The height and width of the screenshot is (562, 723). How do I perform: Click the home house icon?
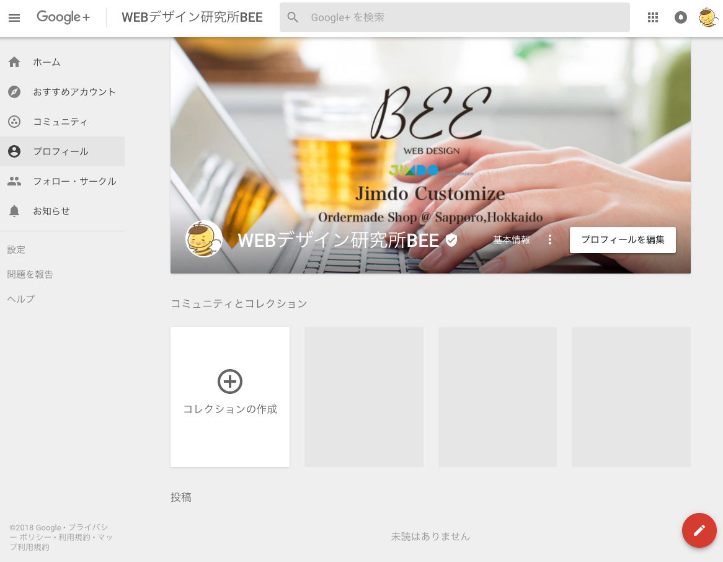point(14,62)
